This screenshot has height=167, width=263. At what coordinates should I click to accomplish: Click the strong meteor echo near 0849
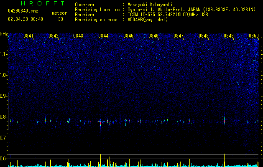tap(224, 120)
